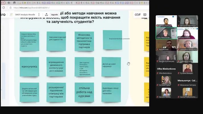Open Volodymyr Kovalyshyn's video tile

(188, 45)
